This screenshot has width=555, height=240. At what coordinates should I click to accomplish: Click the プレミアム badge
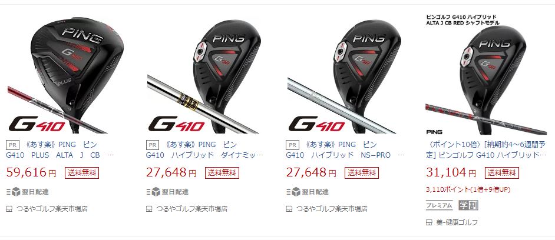click(440, 205)
